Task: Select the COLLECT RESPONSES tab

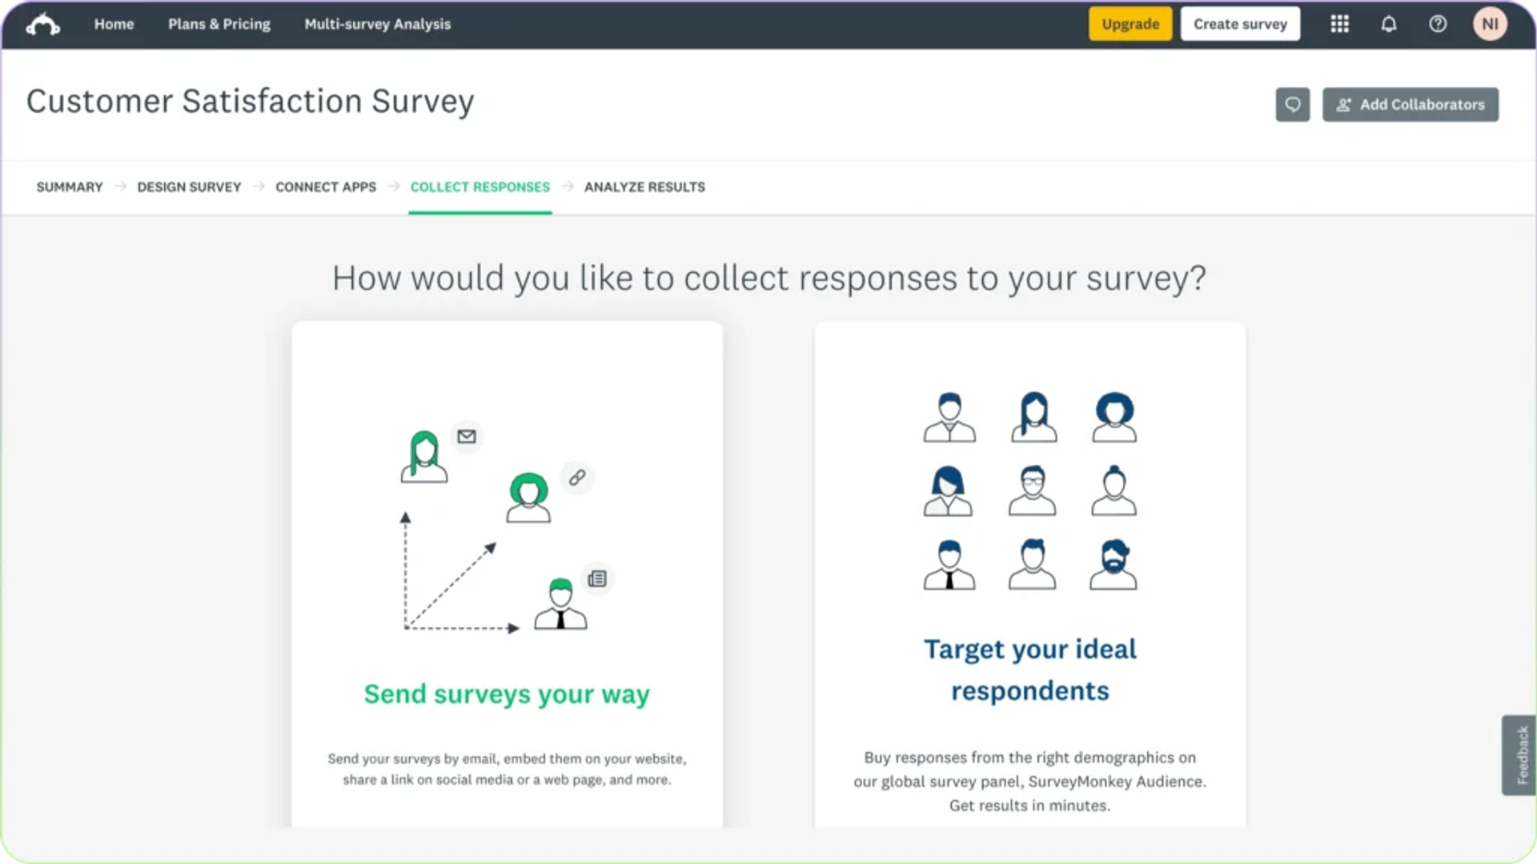Action: point(480,187)
